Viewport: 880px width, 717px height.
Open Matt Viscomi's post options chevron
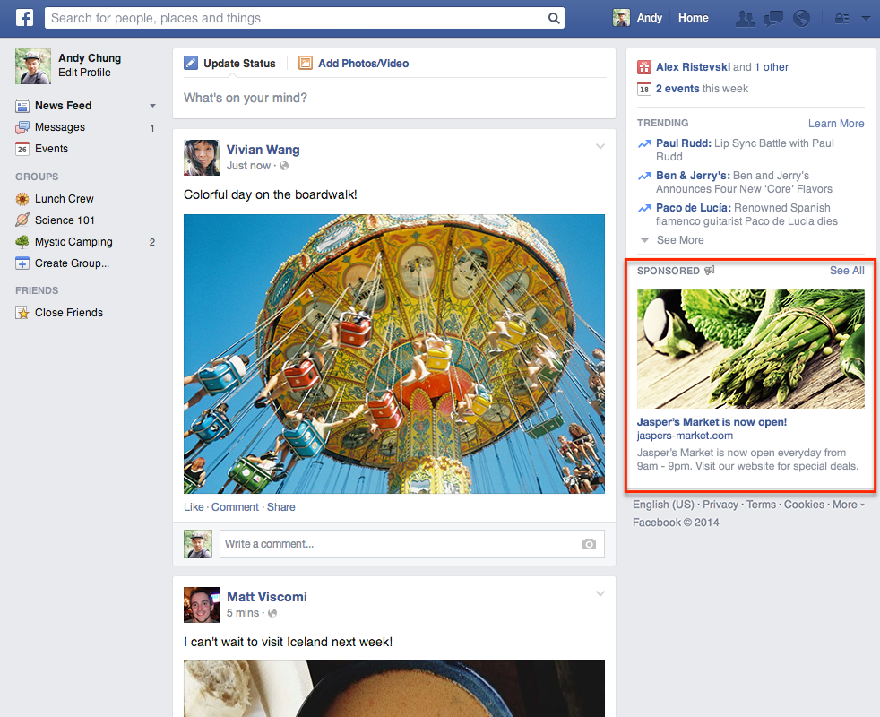point(600,593)
